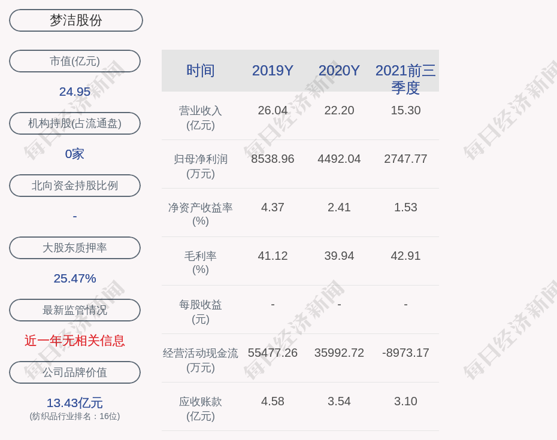Click the 13.43亿元 brand value figure

[75, 403]
